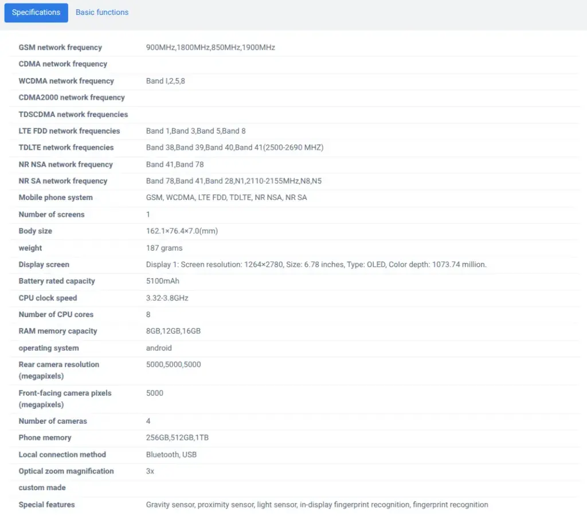The image size is (587, 516).
Task: Select the Phone memory value 256GB,512GB,1TB
Action: 177,438
